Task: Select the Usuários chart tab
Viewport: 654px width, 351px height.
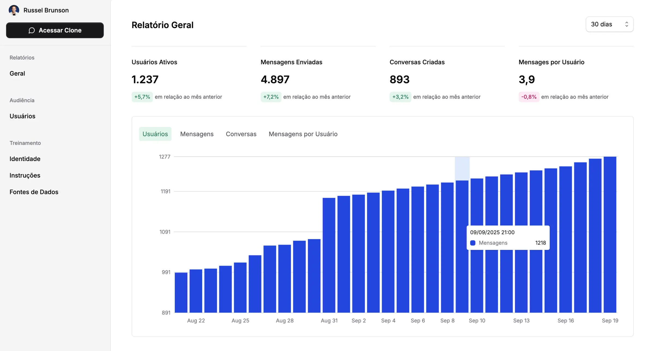Action: click(x=155, y=134)
